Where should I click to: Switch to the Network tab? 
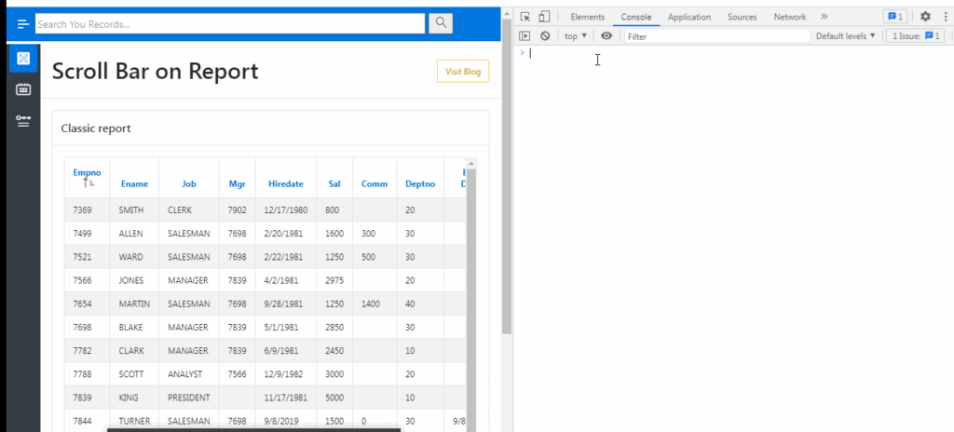coord(789,17)
